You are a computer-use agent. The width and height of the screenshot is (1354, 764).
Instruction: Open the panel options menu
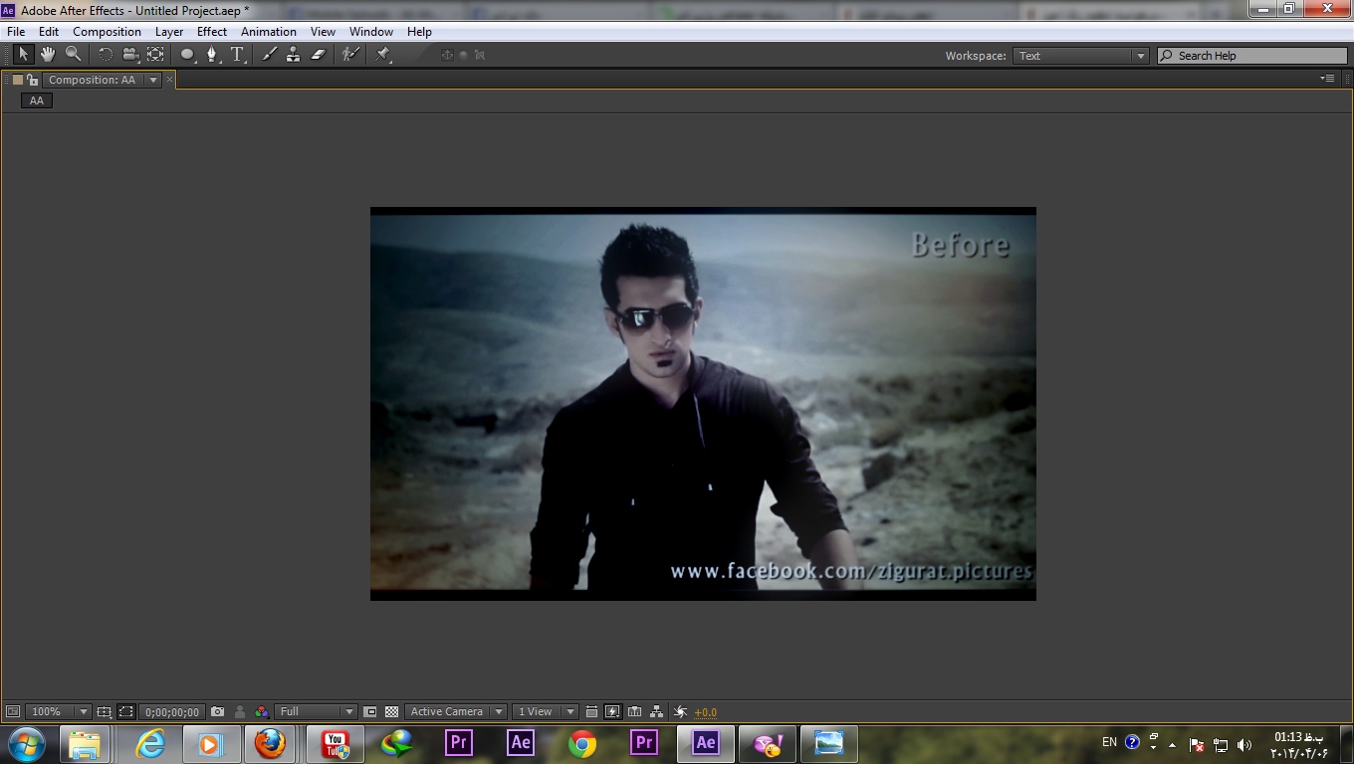(1327, 79)
